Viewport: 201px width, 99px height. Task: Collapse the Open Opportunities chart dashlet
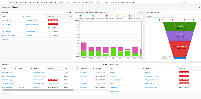point(139,13)
